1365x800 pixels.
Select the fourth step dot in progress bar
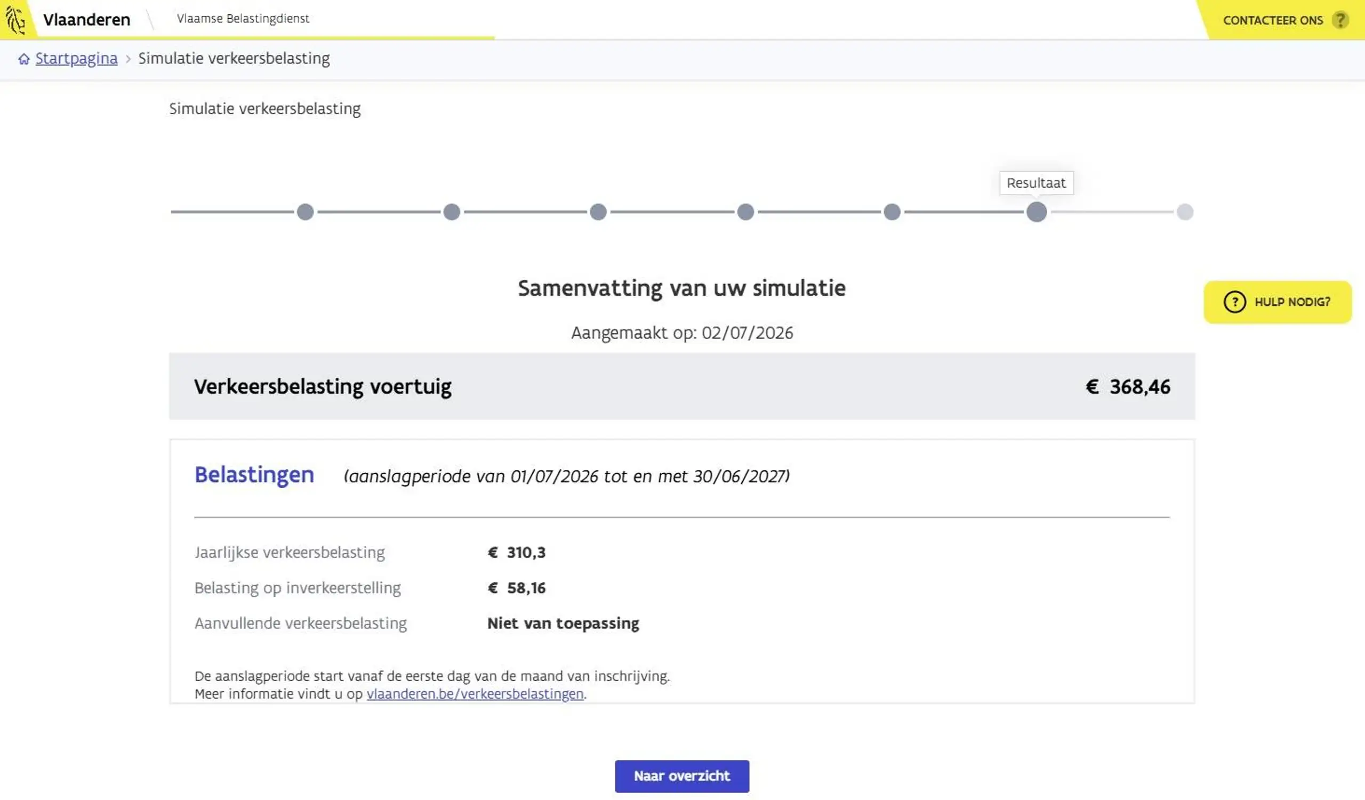(746, 212)
